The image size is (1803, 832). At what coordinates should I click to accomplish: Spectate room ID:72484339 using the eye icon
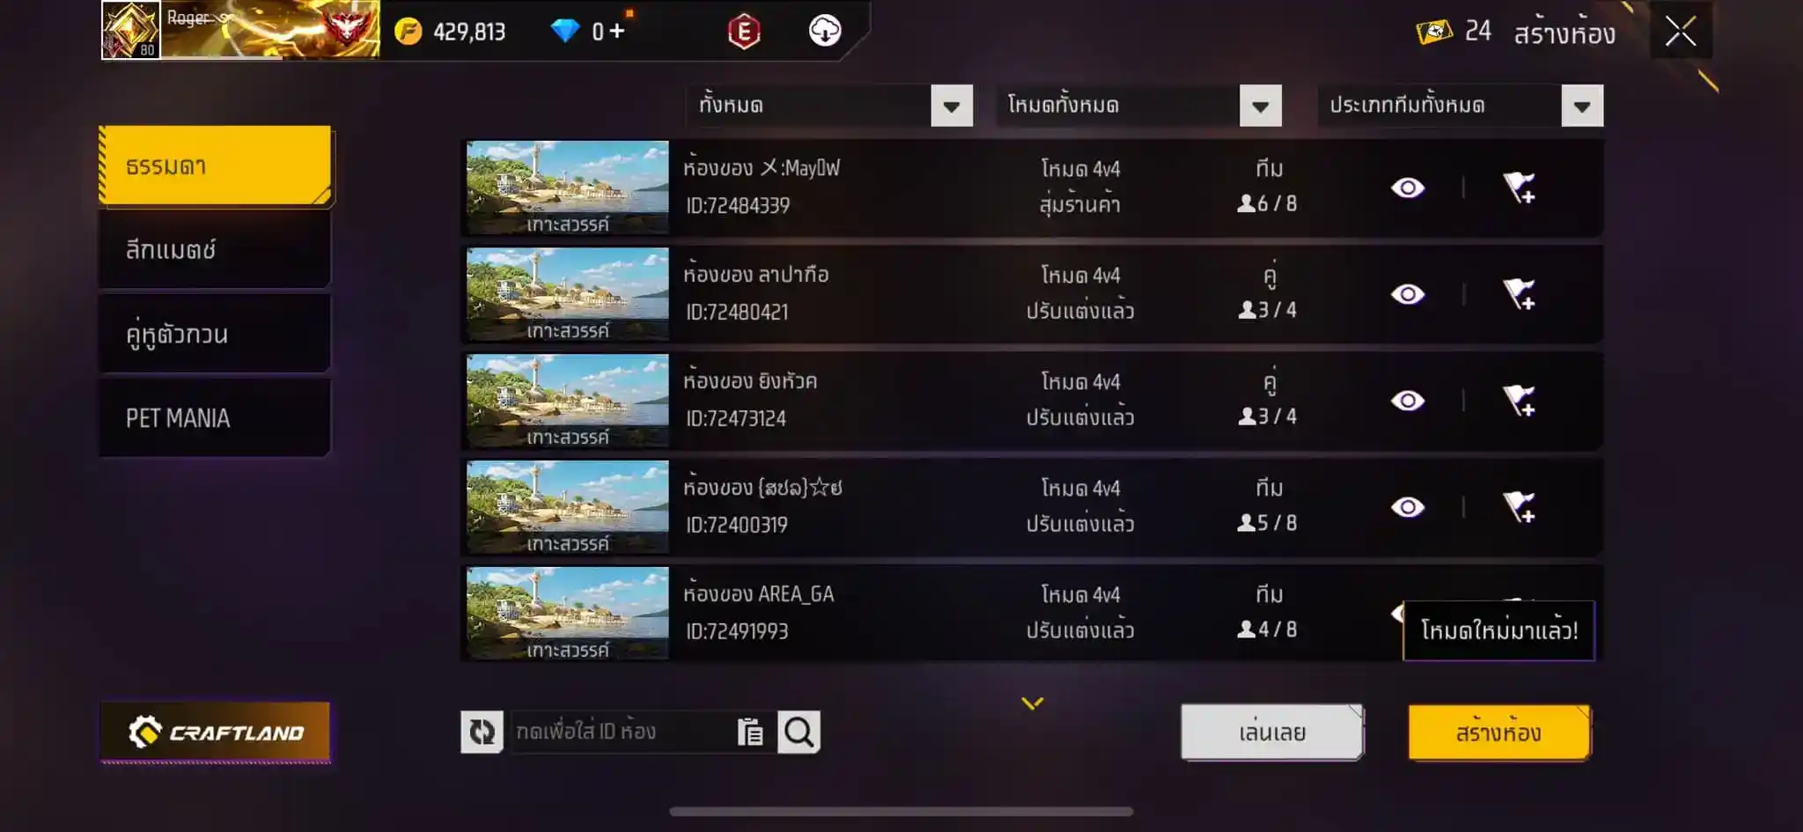click(1408, 188)
